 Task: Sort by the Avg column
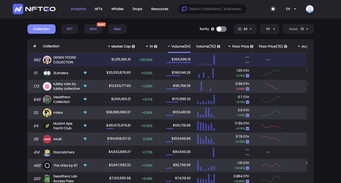303,46
